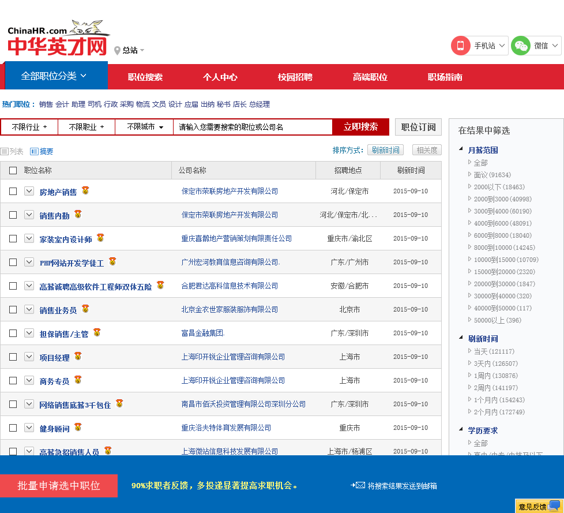Open the 校园招聘 nav tab
Viewport: 564px width, 513px height.
[x=295, y=77]
